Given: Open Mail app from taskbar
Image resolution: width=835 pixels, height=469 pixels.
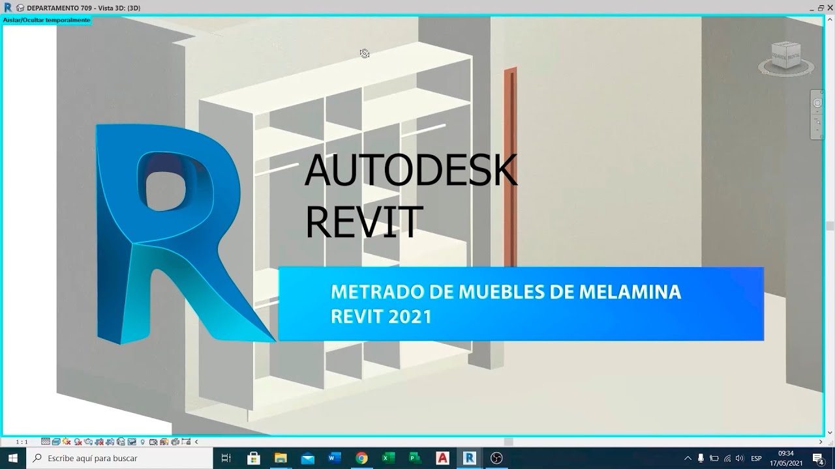Looking at the screenshot, I should point(308,458).
